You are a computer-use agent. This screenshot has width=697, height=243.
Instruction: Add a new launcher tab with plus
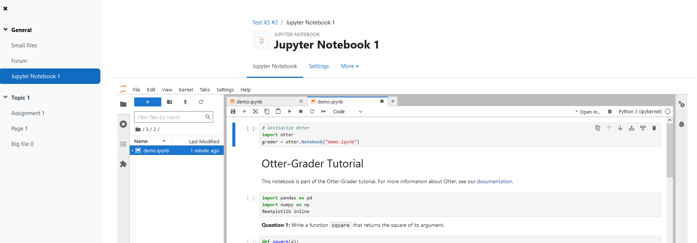pyautogui.click(x=393, y=101)
